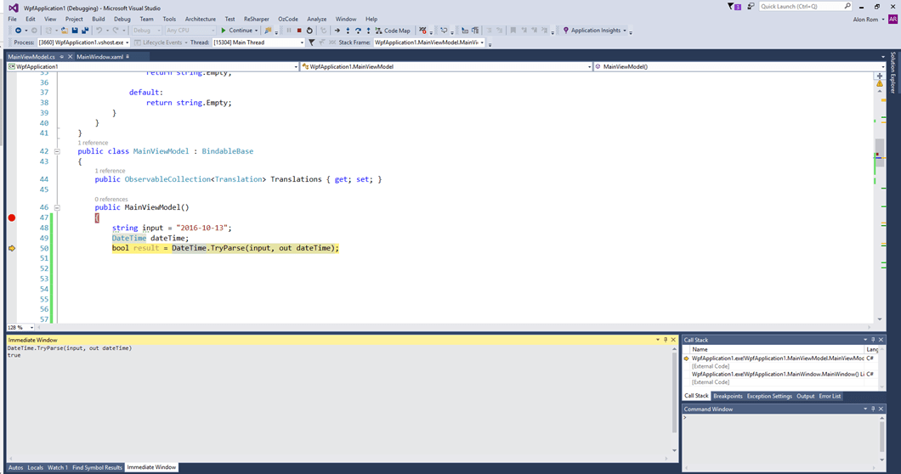Screen dimensions: 901x474
Task: Open the Debug menu
Action: [x=122, y=19]
